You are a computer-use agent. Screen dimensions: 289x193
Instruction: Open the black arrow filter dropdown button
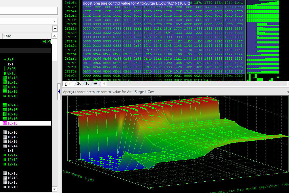pos(55,28)
